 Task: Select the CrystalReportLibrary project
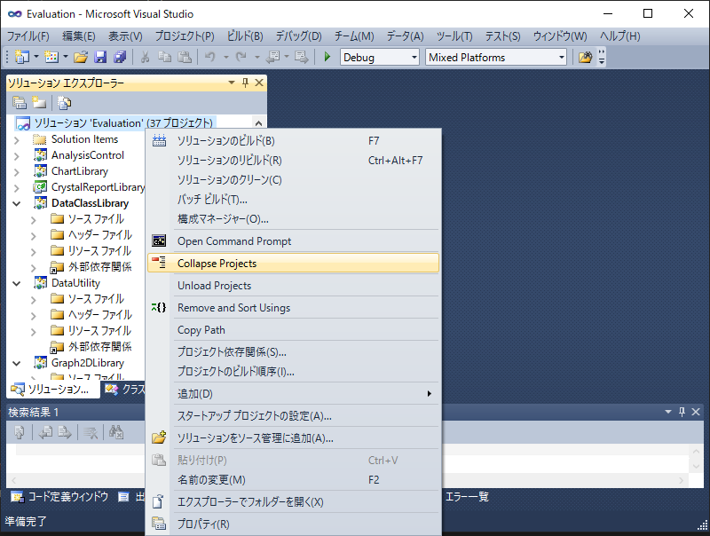(x=90, y=187)
